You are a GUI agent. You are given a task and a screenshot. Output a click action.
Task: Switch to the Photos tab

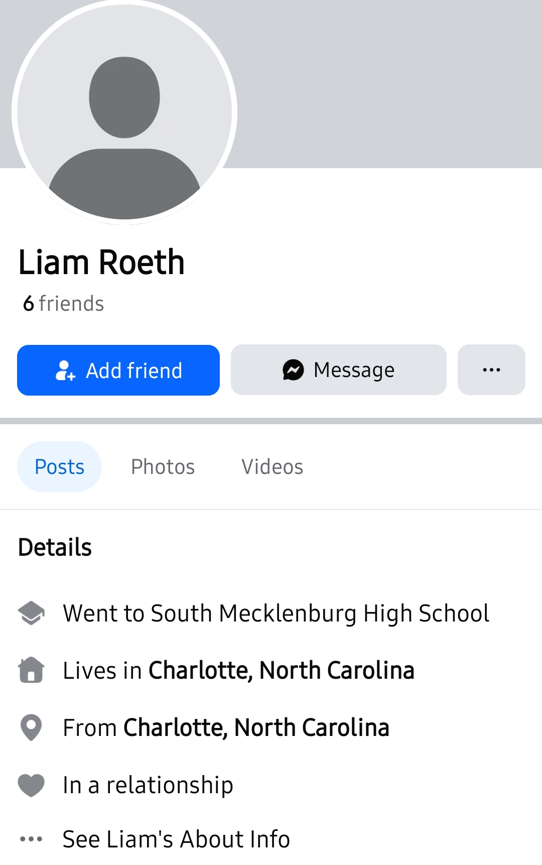pyautogui.click(x=163, y=467)
